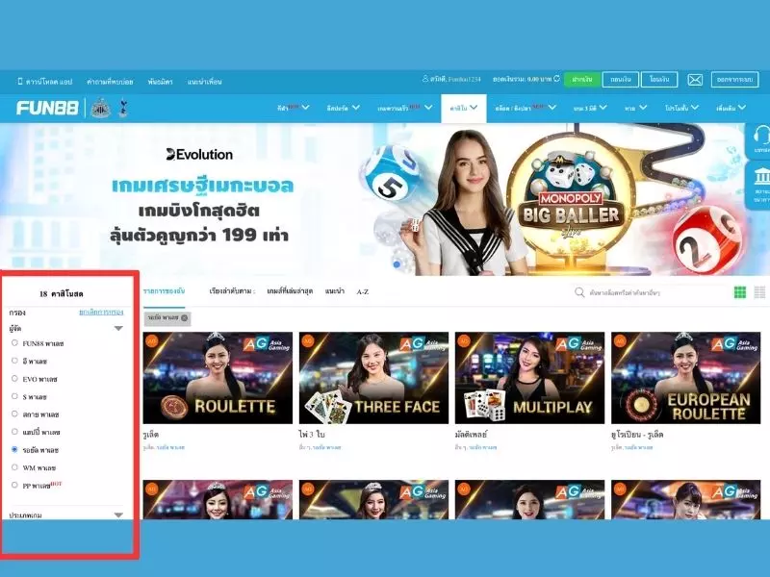The height and width of the screenshot is (577, 770).
Task: Open the first nav dropdown with HOT badge
Action: [294, 108]
